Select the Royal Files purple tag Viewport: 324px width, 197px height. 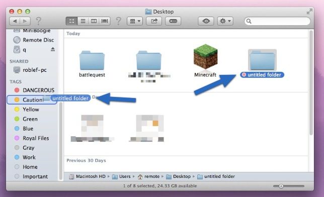32,138
